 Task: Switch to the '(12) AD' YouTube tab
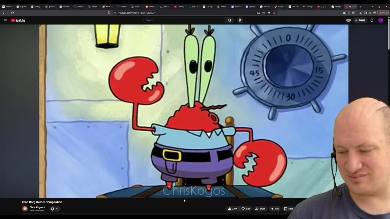coord(322,7)
